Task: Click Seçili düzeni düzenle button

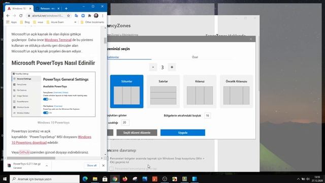Action: (x=137, y=133)
